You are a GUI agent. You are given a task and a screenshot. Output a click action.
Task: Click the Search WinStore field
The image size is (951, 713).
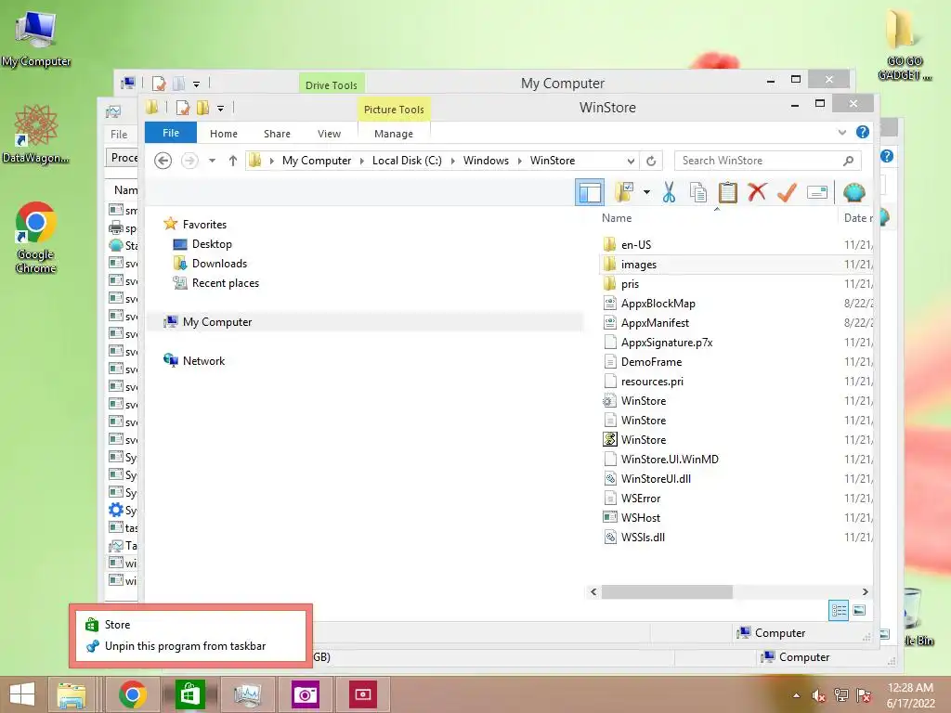click(x=767, y=161)
